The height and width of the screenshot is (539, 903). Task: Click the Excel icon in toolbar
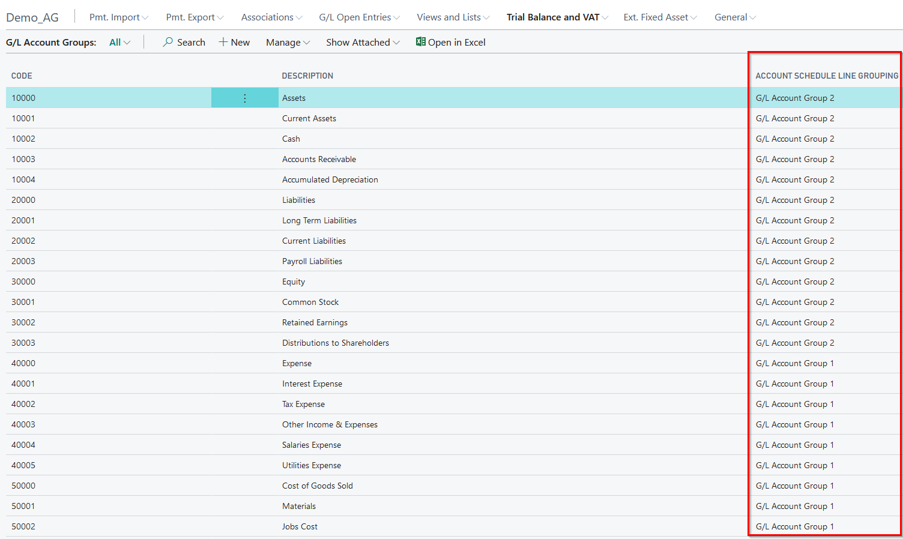[420, 42]
